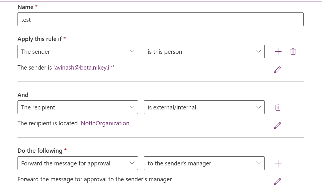Add another condition to the sender rule
The image size is (322, 192).
click(278, 51)
